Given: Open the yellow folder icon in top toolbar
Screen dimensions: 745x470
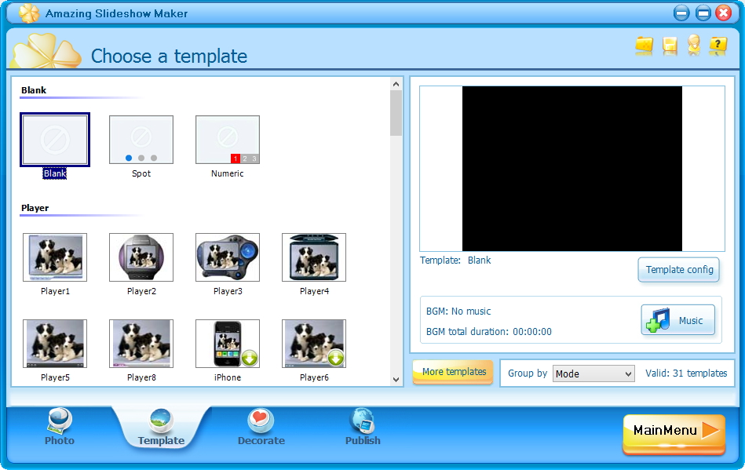Looking at the screenshot, I should tap(645, 46).
